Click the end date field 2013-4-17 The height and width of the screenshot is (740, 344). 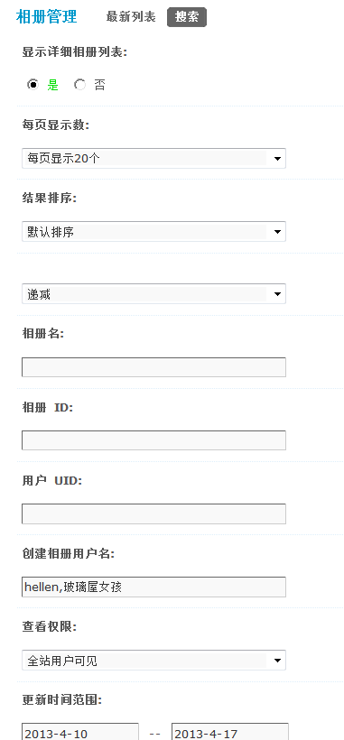(x=230, y=732)
